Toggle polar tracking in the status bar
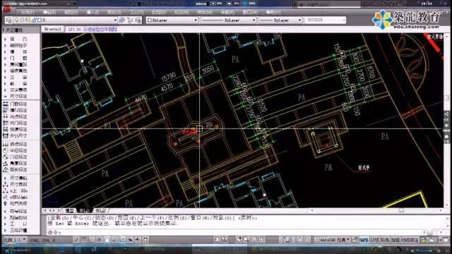Viewport: 452px width, 254px height. point(100,240)
